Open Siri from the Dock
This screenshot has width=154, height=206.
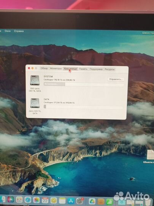(11, 200)
